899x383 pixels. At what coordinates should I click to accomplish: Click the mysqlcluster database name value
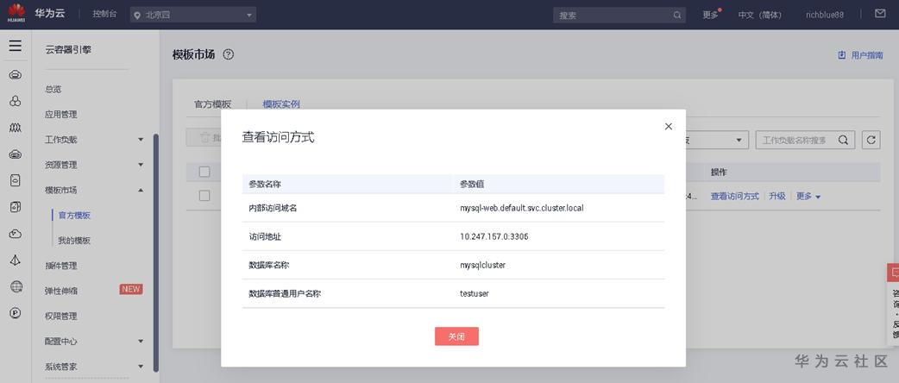[482, 265]
